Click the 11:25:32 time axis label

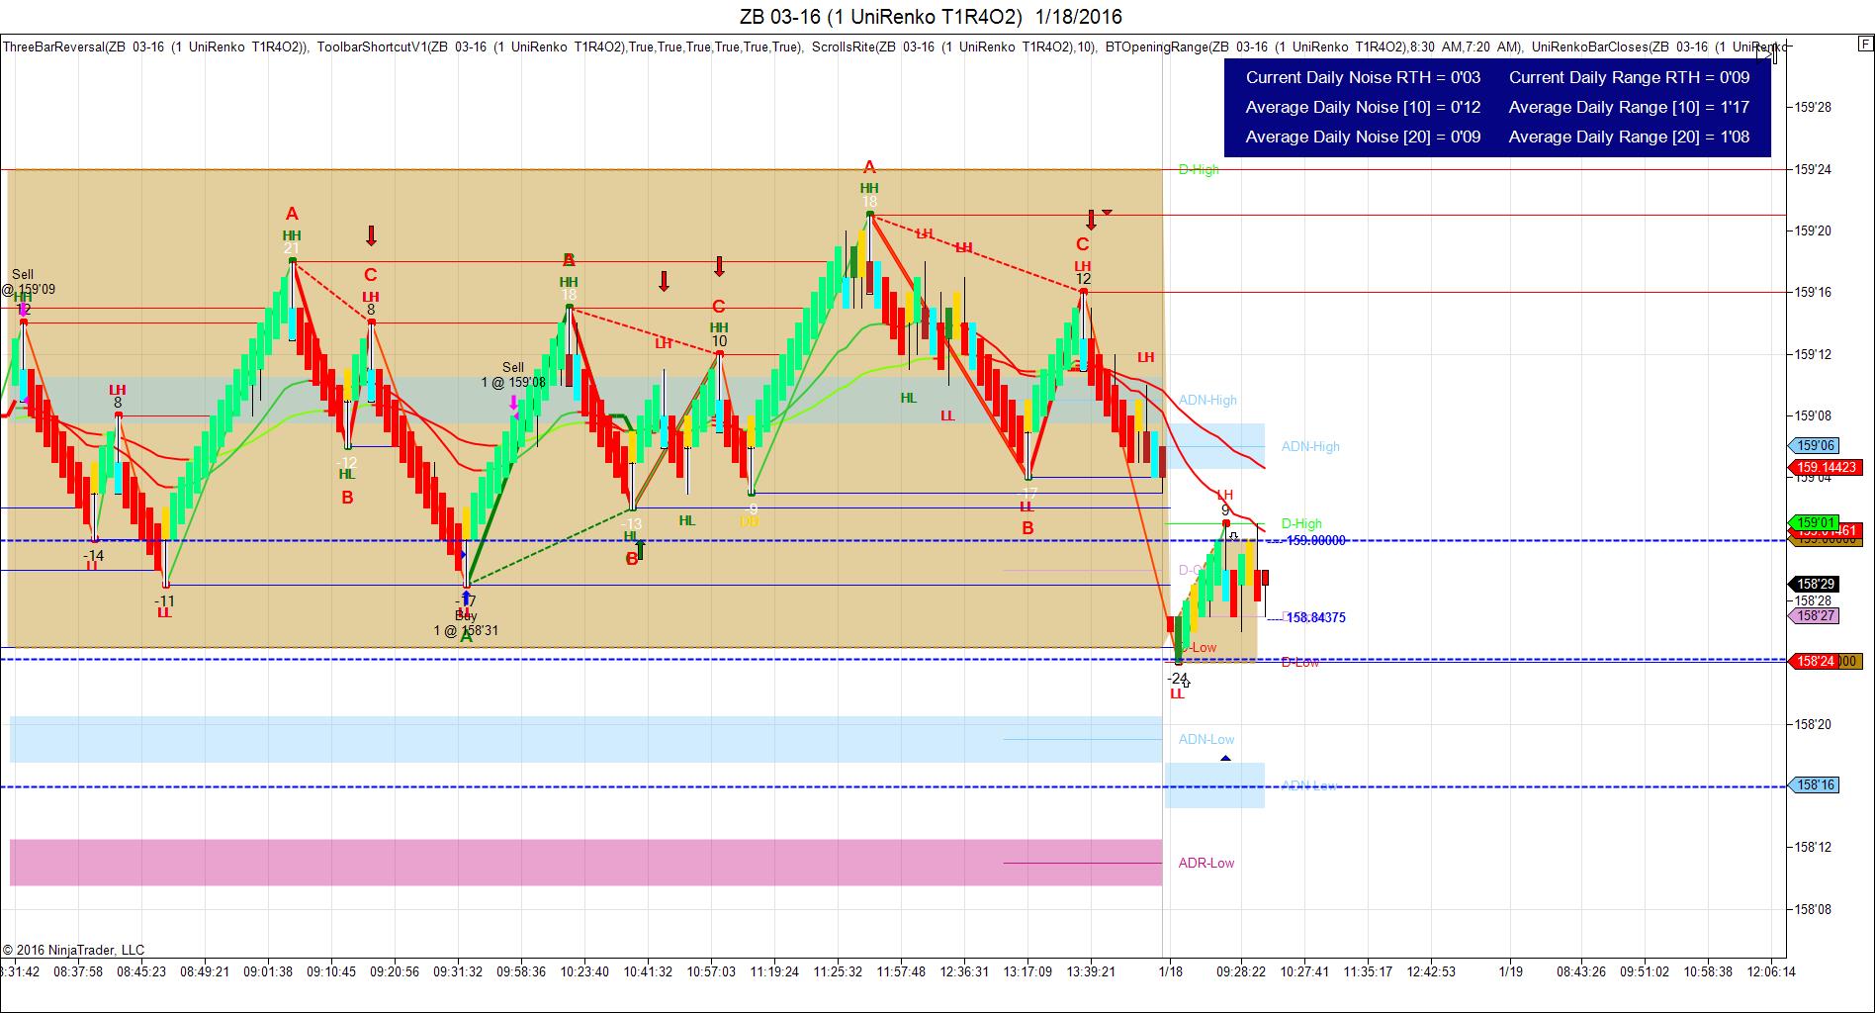838,971
